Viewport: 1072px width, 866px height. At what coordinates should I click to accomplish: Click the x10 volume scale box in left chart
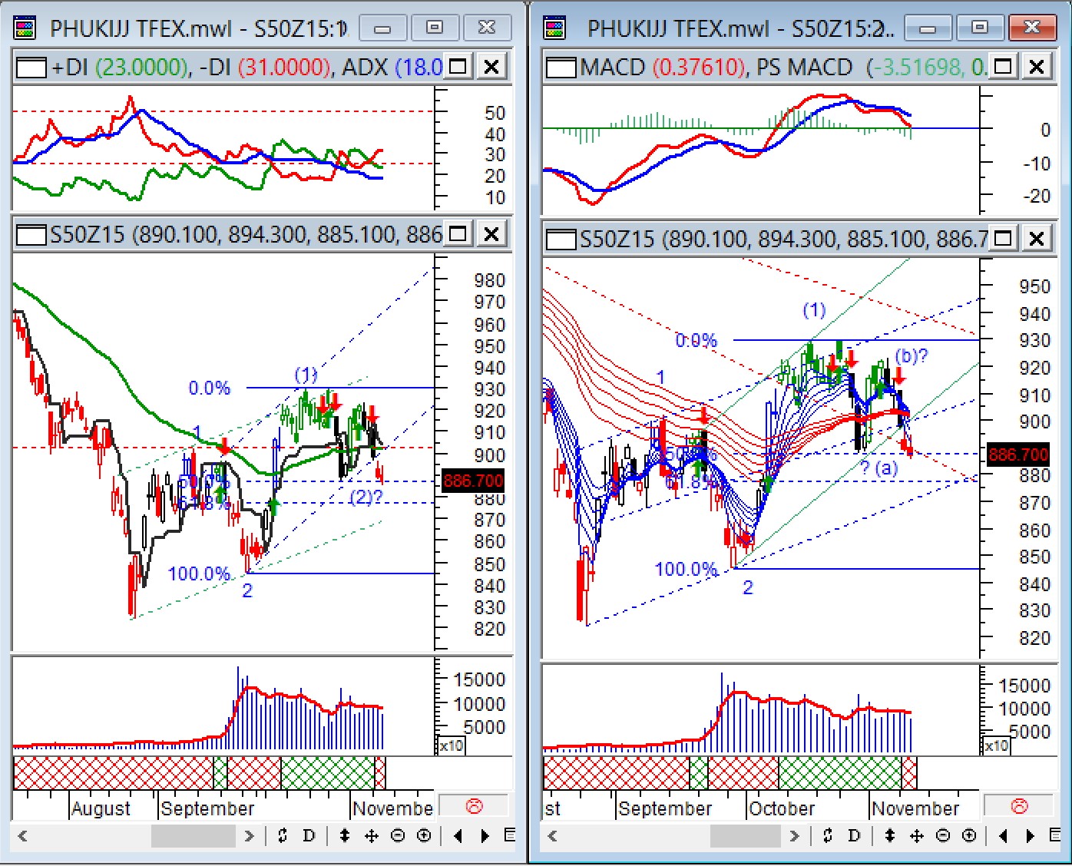coord(451,745)
